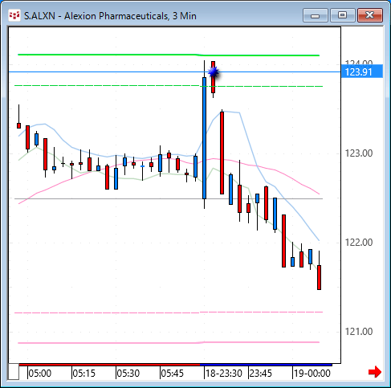Click the 05:30 time axis label
Screen dimensions: 391x388
point(128,374)
